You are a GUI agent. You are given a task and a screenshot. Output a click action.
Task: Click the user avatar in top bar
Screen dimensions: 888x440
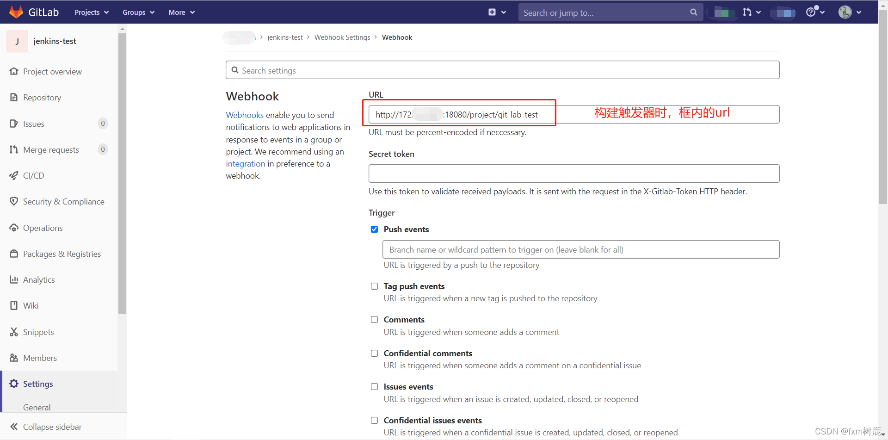pyautogui.click(x=845, y=12)
